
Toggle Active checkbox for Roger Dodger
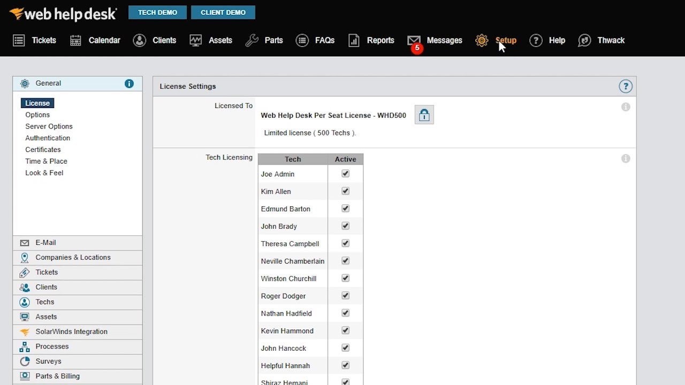tap(345, 296)
